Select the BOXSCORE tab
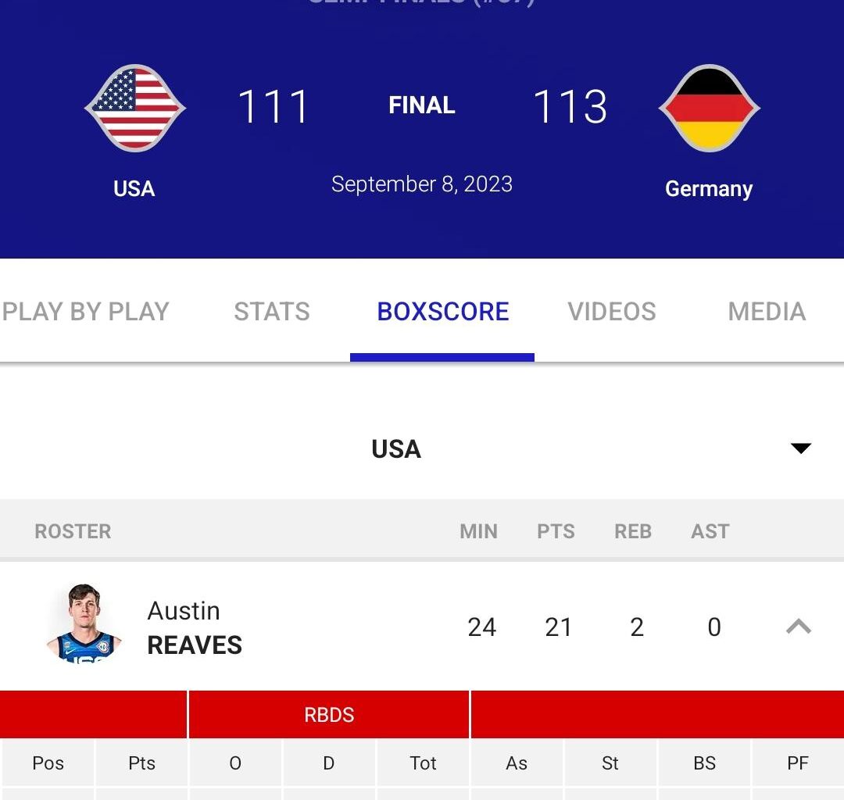 click(442, 311)
